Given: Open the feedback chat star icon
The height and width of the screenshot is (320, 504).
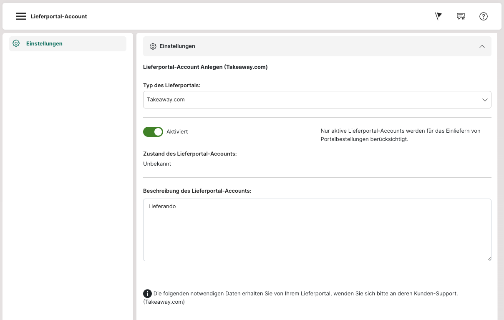Looking at the screenshot, I should click(461, 16).
